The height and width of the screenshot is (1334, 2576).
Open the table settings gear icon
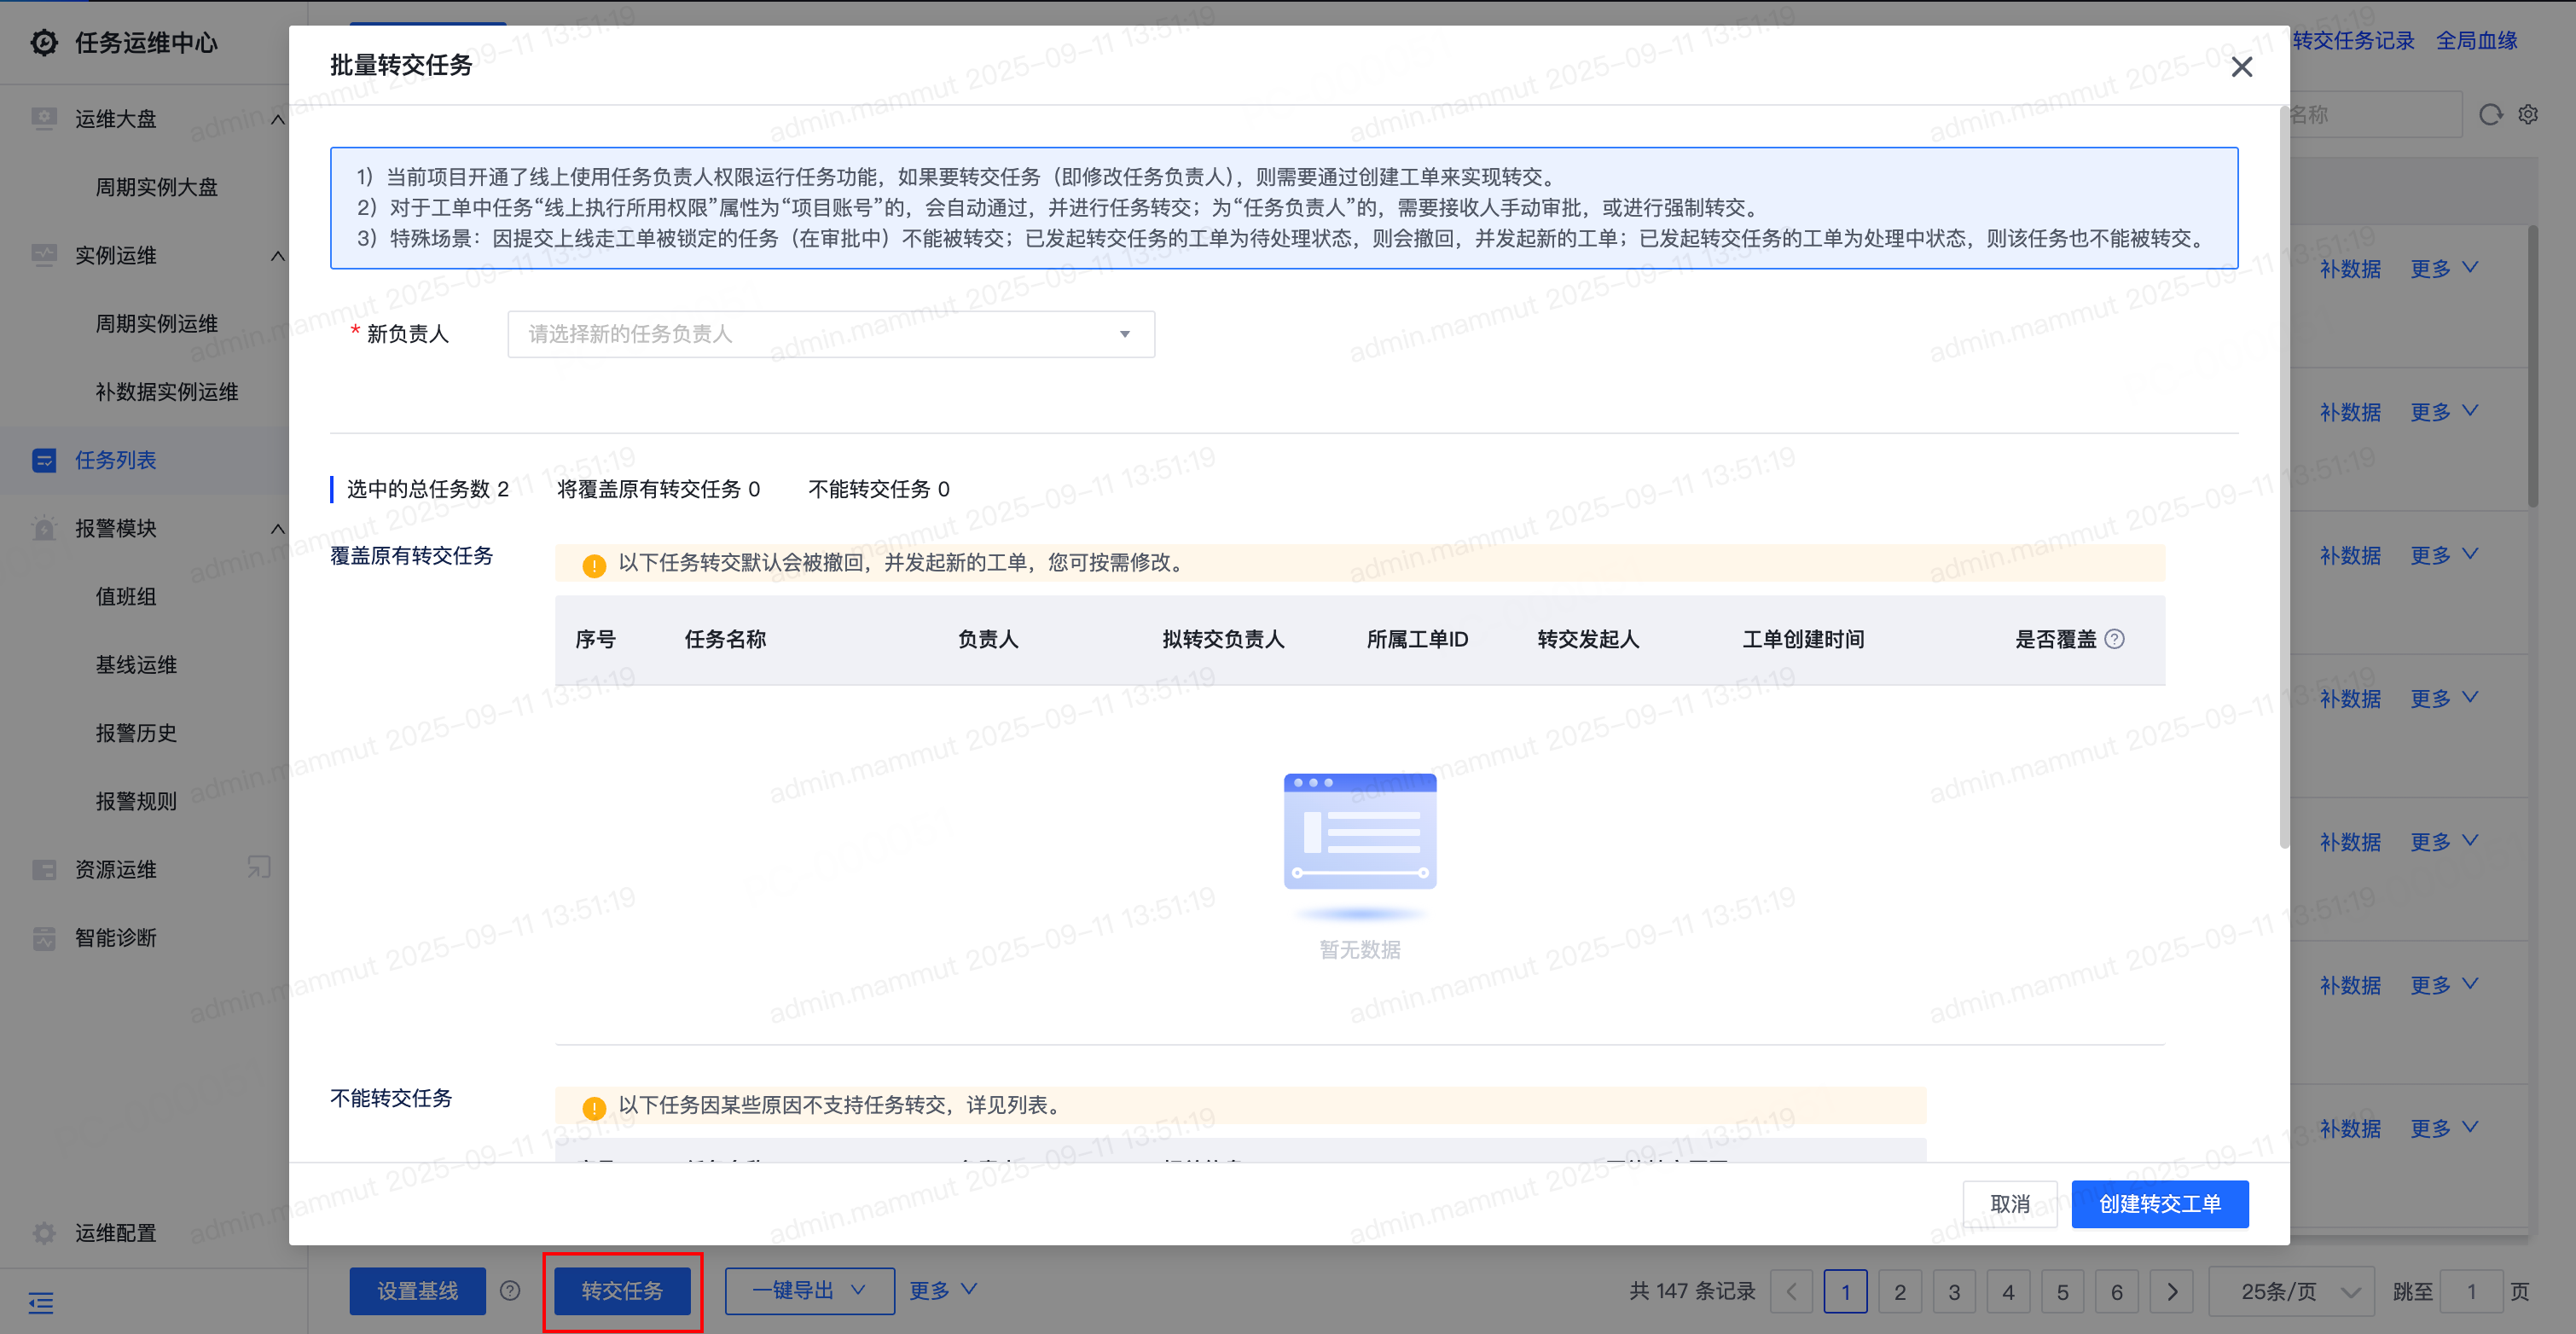click(x=2528, y=115)
